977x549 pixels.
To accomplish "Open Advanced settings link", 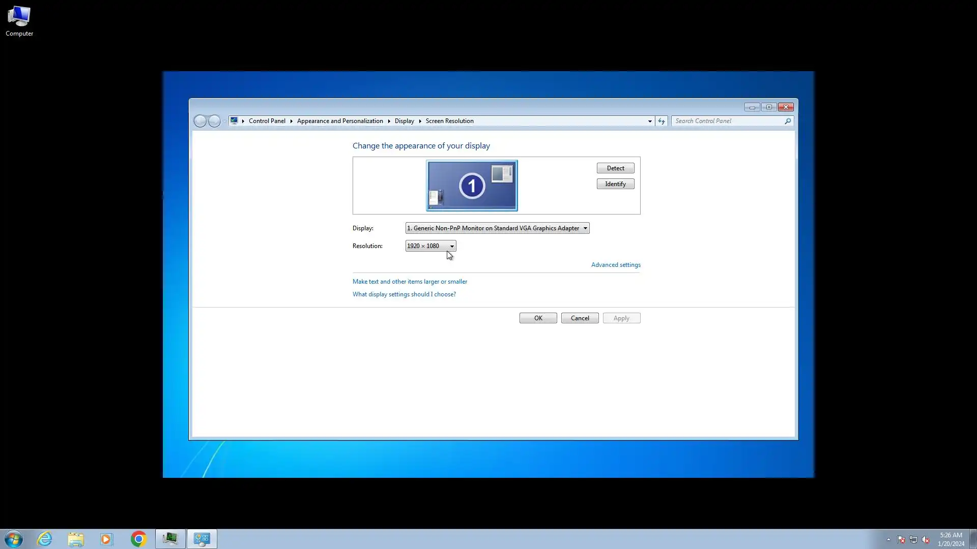I will coord(616,265).
